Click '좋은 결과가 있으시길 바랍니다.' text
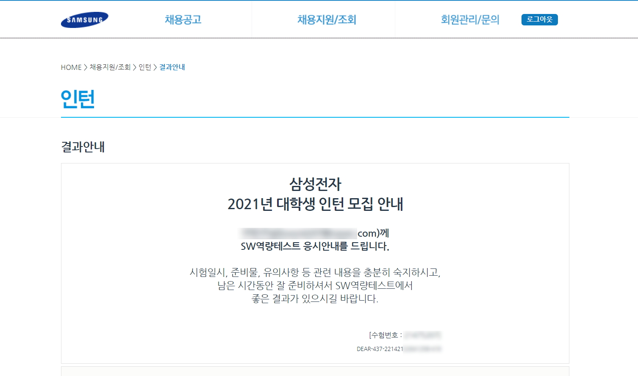 315,299
